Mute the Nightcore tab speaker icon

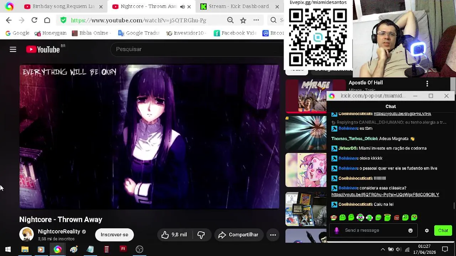(x=182, y=6)
